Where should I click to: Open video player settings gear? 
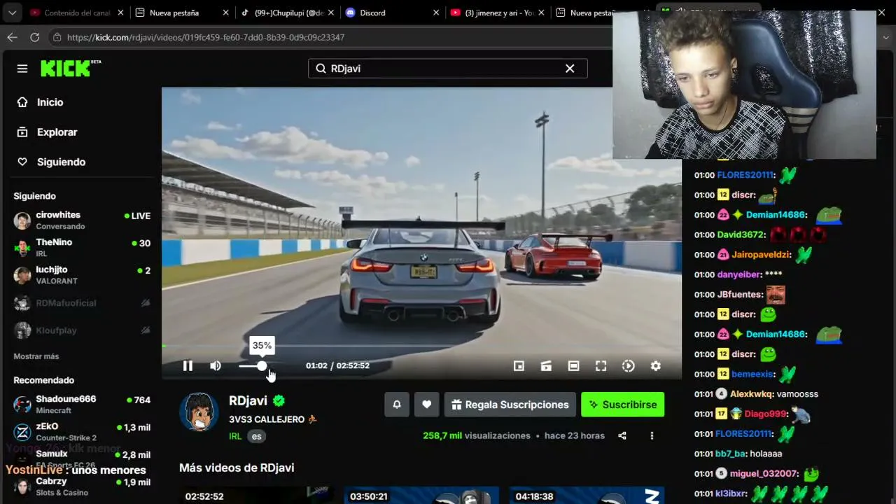point(655,365)
